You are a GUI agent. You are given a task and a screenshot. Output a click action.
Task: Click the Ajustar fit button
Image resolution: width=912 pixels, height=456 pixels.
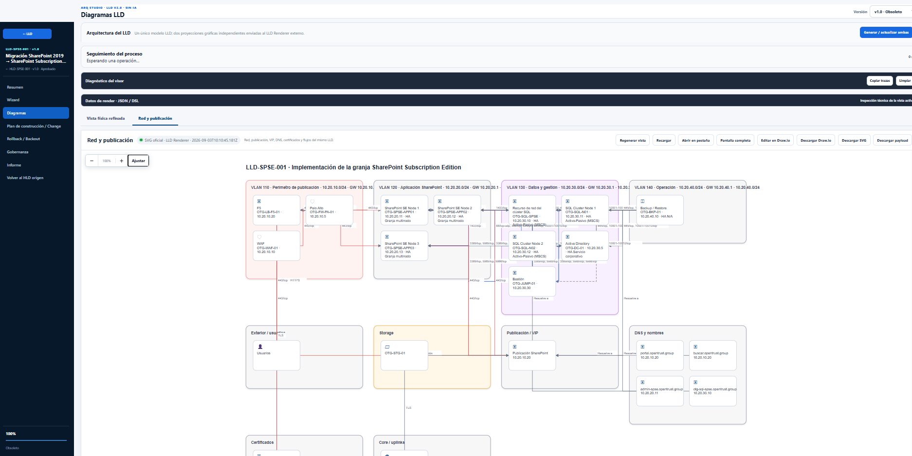pos(138,161)
